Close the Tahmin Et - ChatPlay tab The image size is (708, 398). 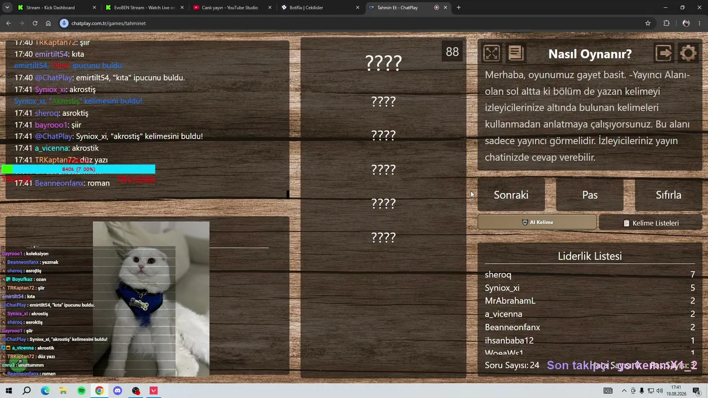click(x=445, y=8)
